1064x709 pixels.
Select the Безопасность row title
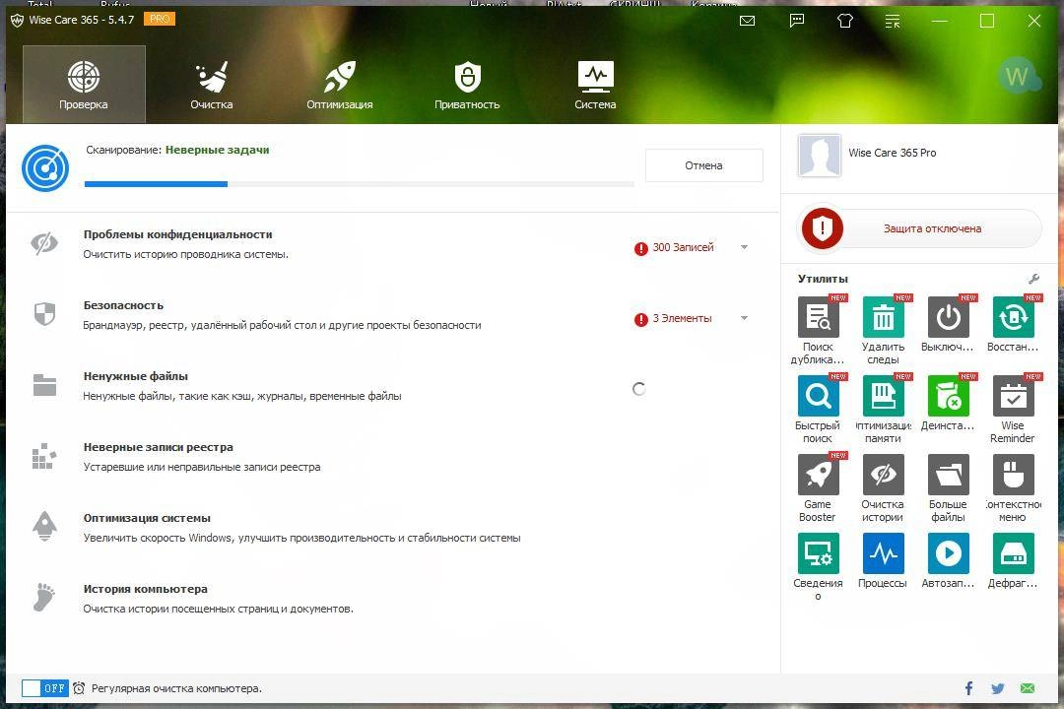click(123, 305)
